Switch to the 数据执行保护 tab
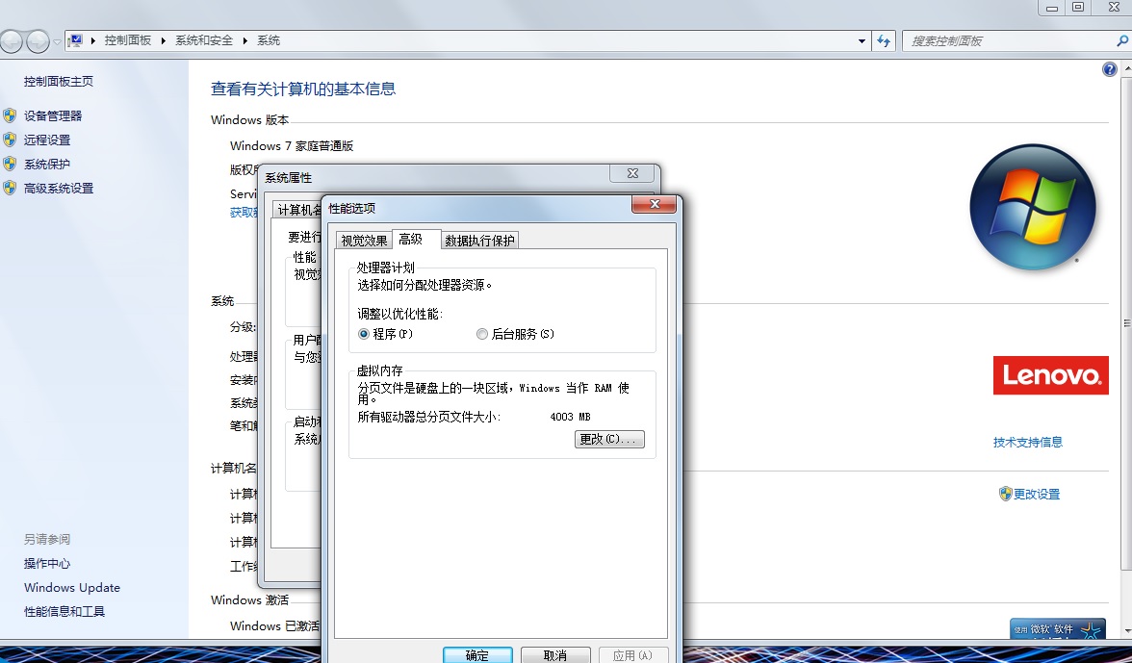Viewport: 1132px width, 663px height. click(479, 240)
